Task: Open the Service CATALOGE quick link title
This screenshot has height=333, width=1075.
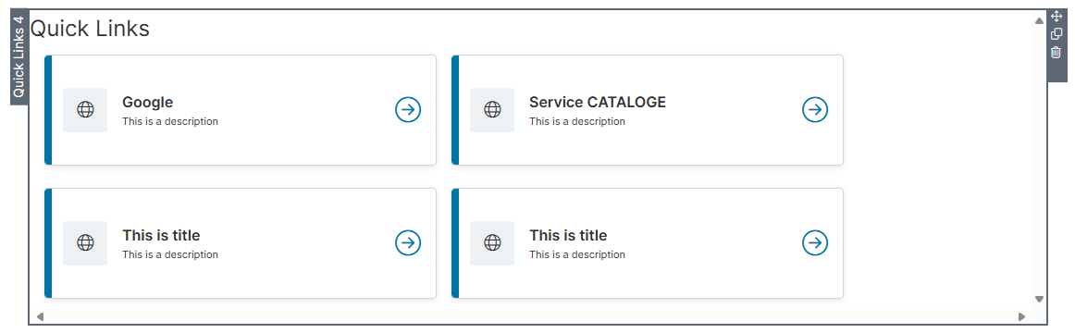Action: pos(597,102)
